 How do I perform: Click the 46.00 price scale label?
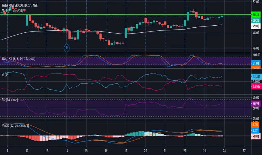point(256,48)
